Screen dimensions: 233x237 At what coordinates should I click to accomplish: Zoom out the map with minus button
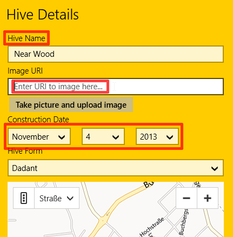(x=187, y=198)
